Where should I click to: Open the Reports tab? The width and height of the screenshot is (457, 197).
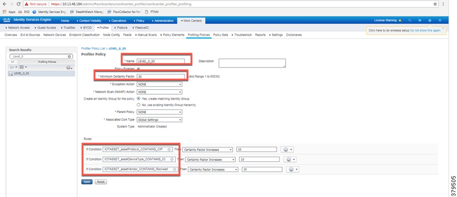260,35
